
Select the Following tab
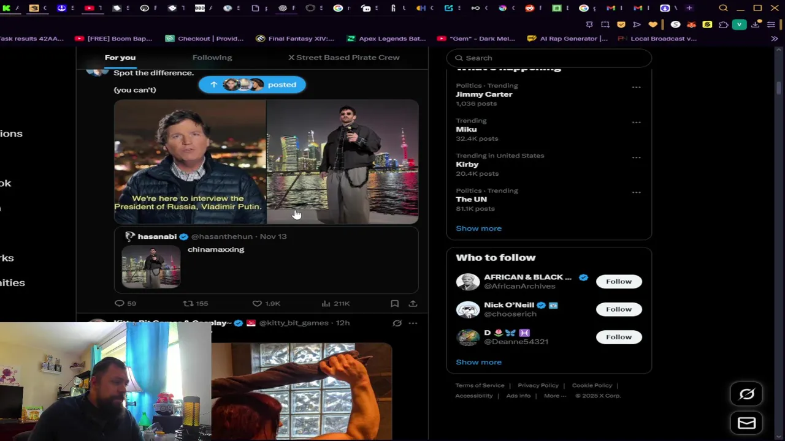(212, 58)
